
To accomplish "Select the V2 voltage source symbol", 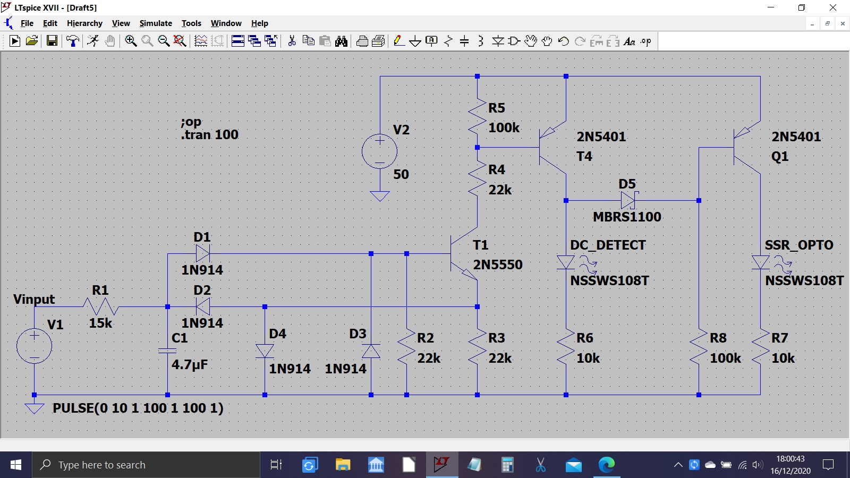I will pos(379,151).
